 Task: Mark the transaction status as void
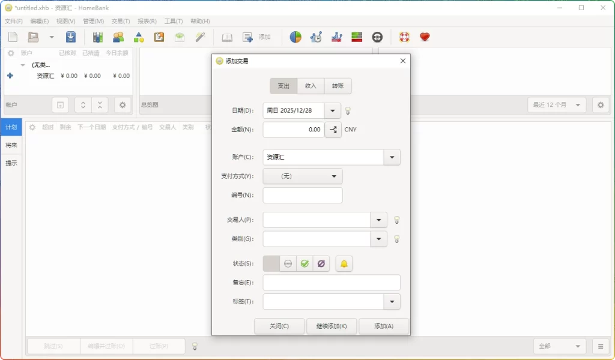pos(321,263)
